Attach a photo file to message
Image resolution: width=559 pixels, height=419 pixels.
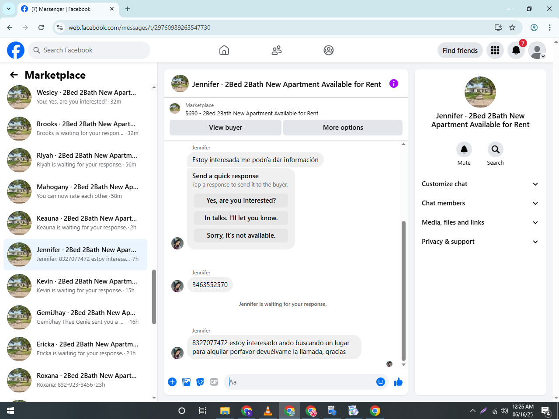[x=187, y=382]
